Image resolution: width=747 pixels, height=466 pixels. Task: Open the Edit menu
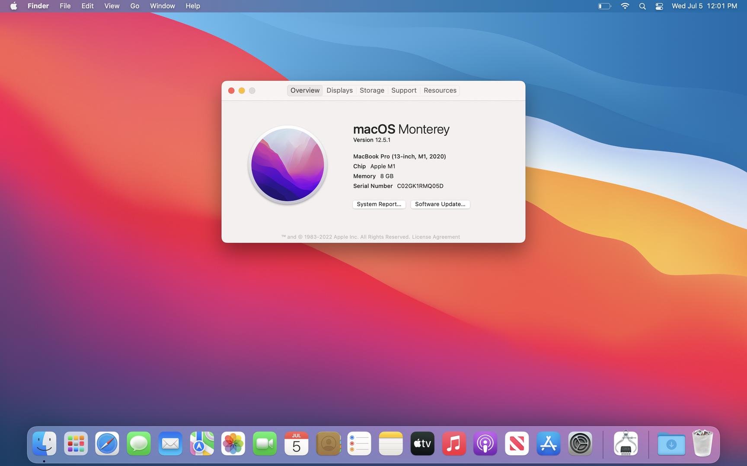(x=87, y=6)
